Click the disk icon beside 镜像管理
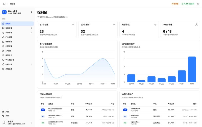 click(x=3, y=42)
